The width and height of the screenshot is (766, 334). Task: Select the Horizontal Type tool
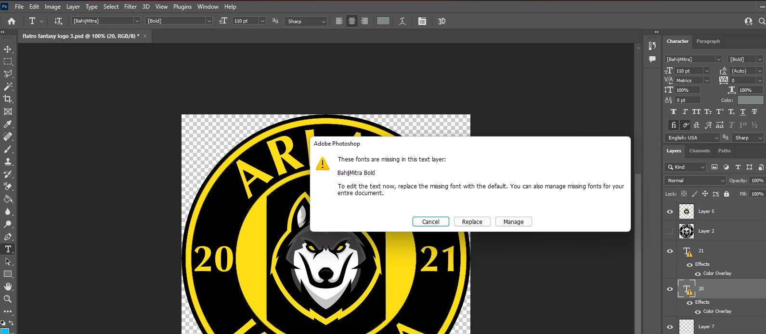click(8, 249)
